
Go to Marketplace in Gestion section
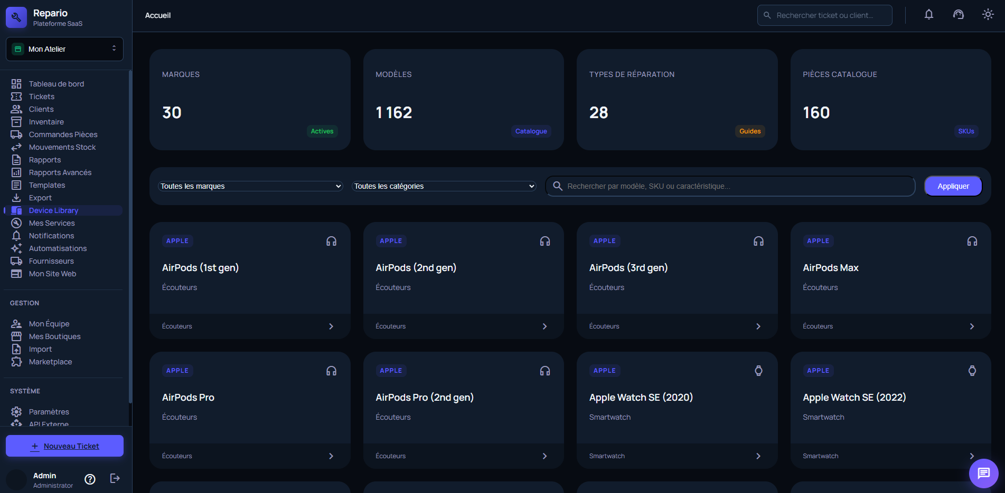pyautogui.click(x=50, y=362)
